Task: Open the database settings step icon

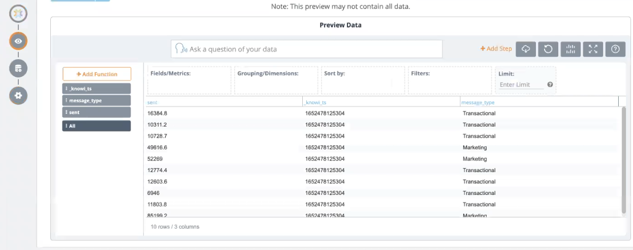Action: pyautogui.click(x=18, y=68)
